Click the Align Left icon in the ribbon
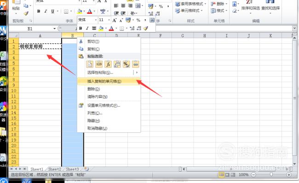 pos(116,6)
